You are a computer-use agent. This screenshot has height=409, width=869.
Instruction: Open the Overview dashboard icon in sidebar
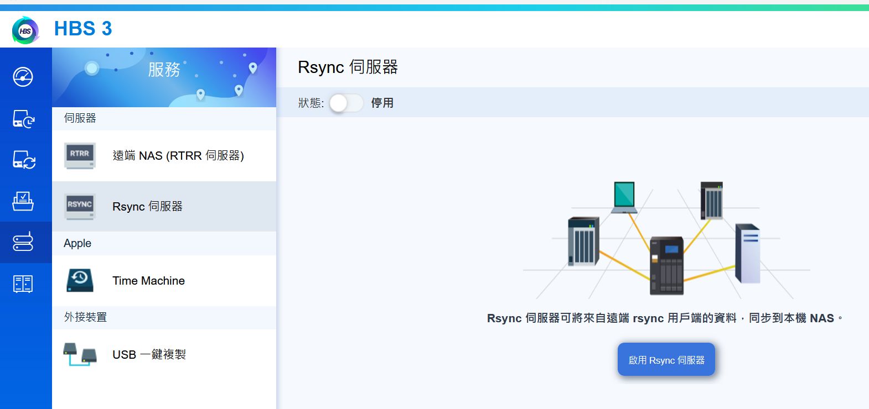(x=23, y=77)
